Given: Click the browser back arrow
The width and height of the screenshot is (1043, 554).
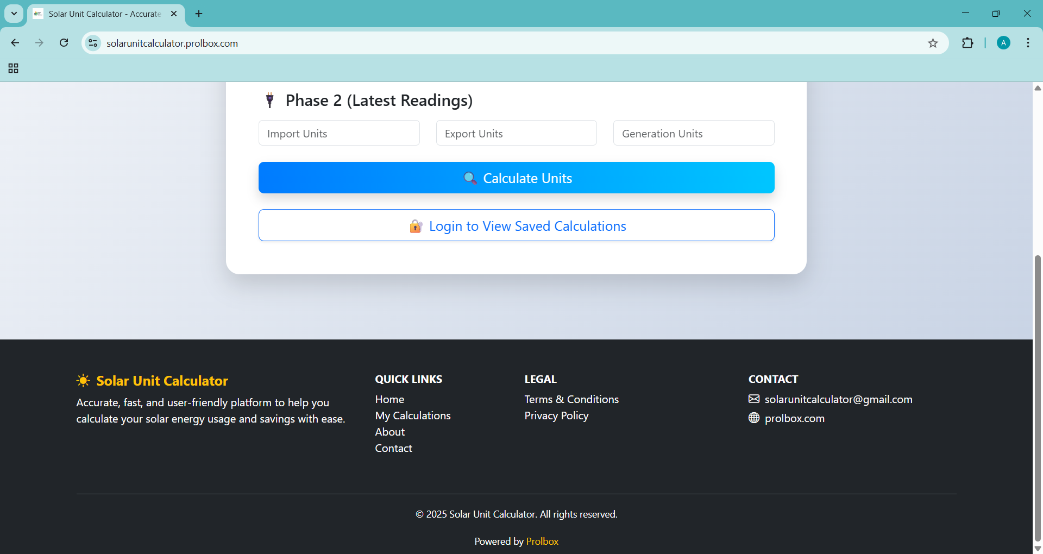Looking at the screenshot, I should point(15,43).
